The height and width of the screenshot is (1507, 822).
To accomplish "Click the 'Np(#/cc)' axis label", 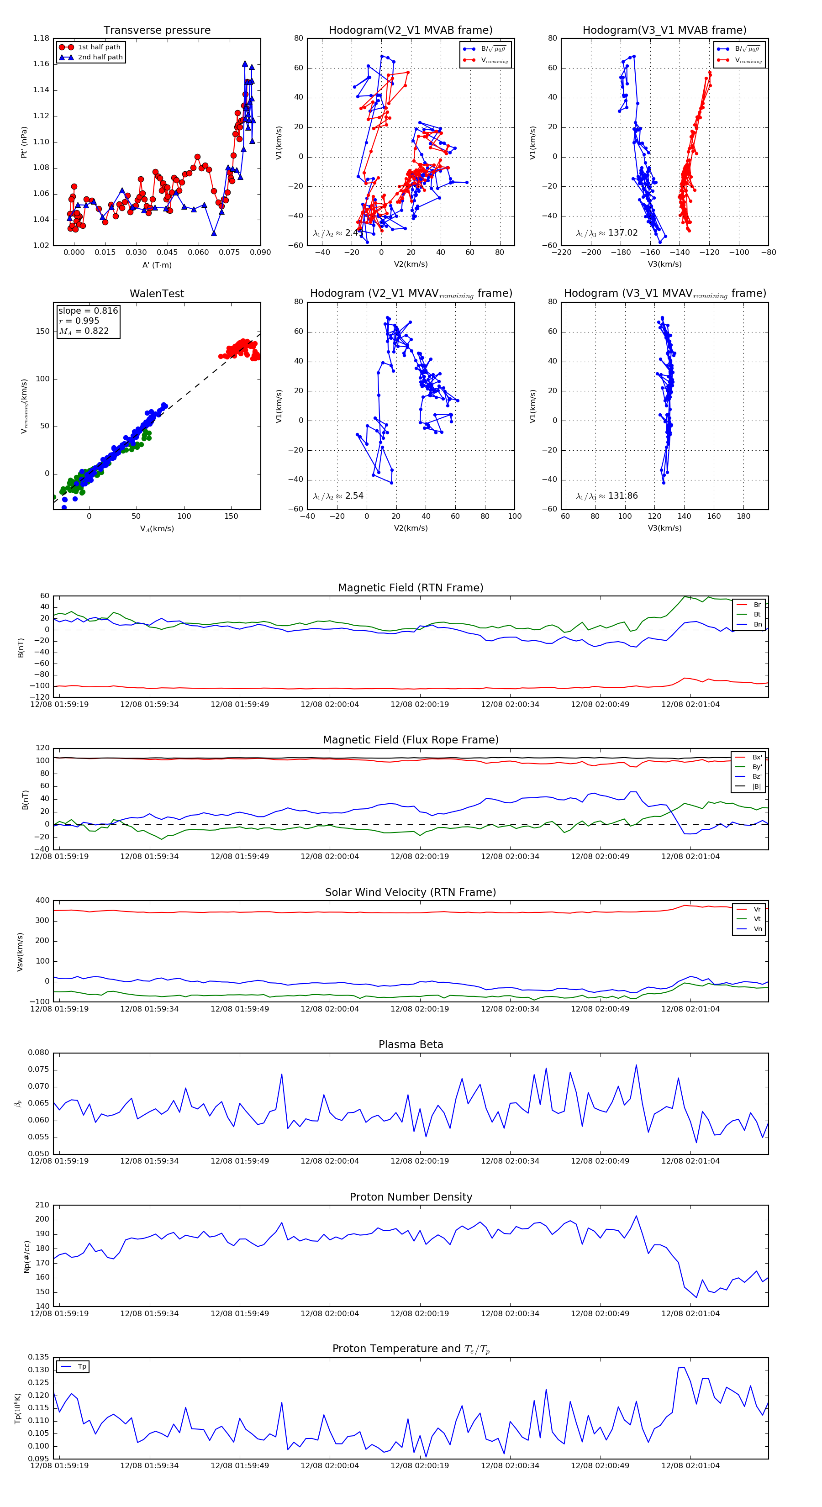I will point(27,1257).
